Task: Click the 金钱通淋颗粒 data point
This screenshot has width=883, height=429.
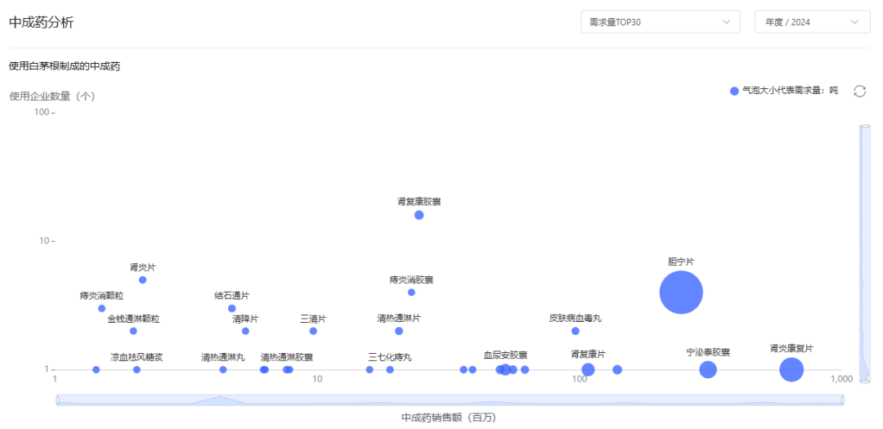Action: click(133, 331)
